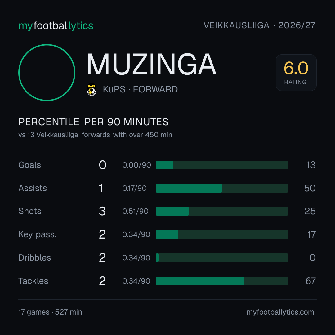335x335 pixels.
Task: Click the Key pass. percentile bar
Action: [222, 234]
